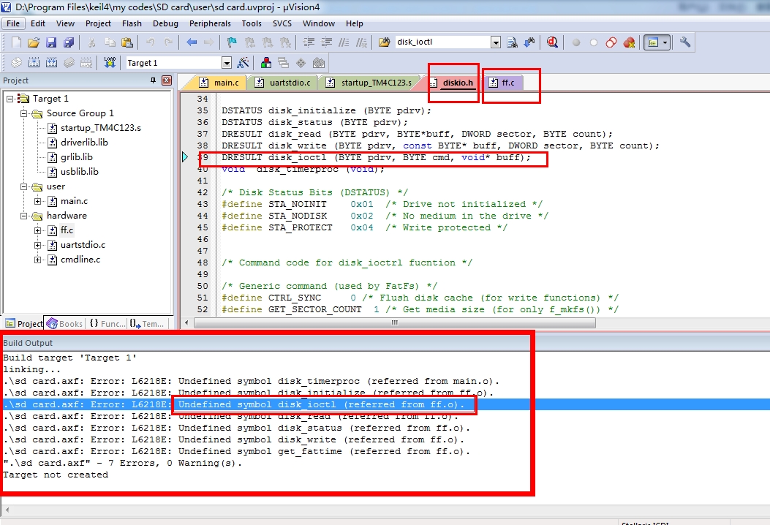Screen dimensions: 770x525
Task: Switch to the uartstdio.c editor tab
Action: tap(284, 83)
